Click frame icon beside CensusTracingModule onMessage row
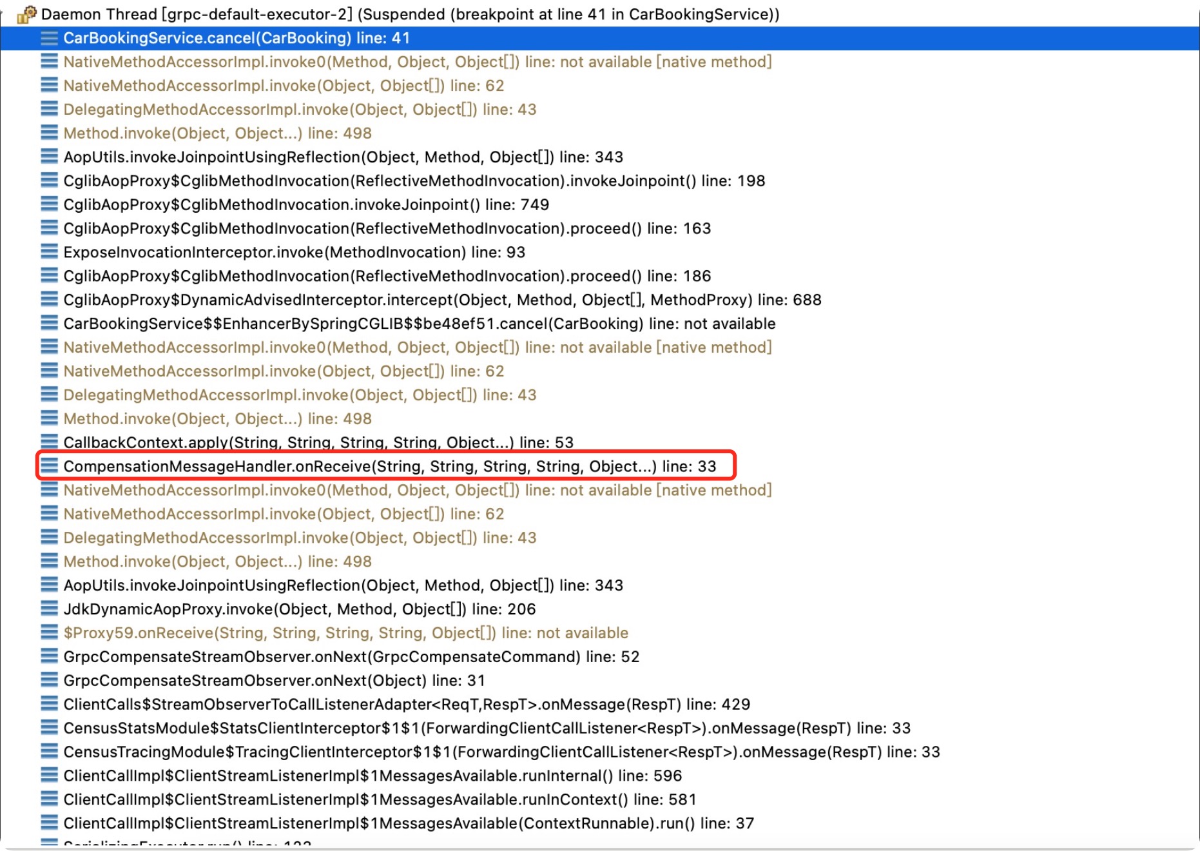 click(49, 752)
